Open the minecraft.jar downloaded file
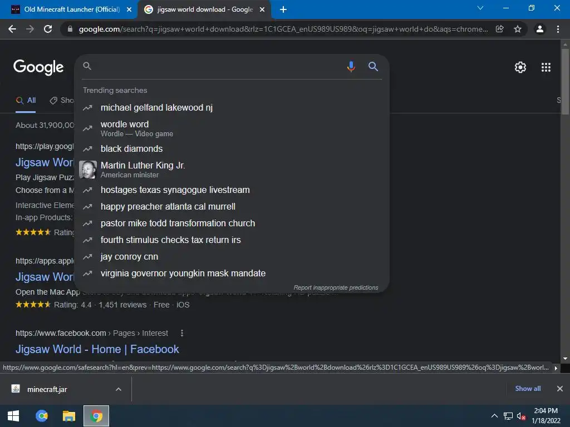The image size is (570, 427). pyautogui.click(x=47, y=390)
